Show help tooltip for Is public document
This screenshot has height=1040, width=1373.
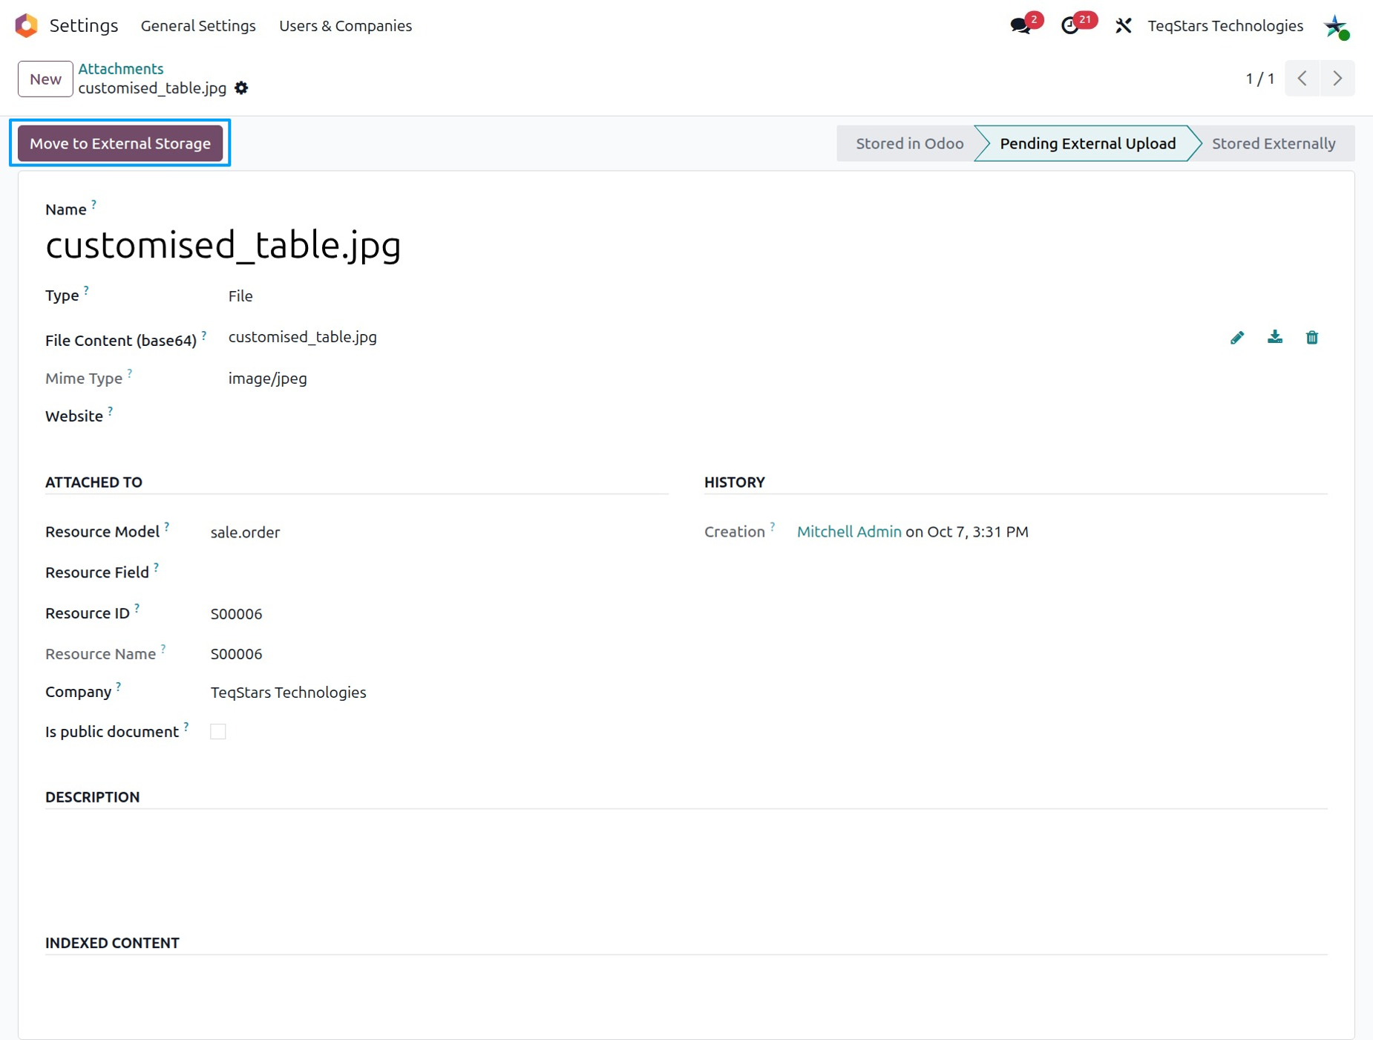click(x=186, y=726)
